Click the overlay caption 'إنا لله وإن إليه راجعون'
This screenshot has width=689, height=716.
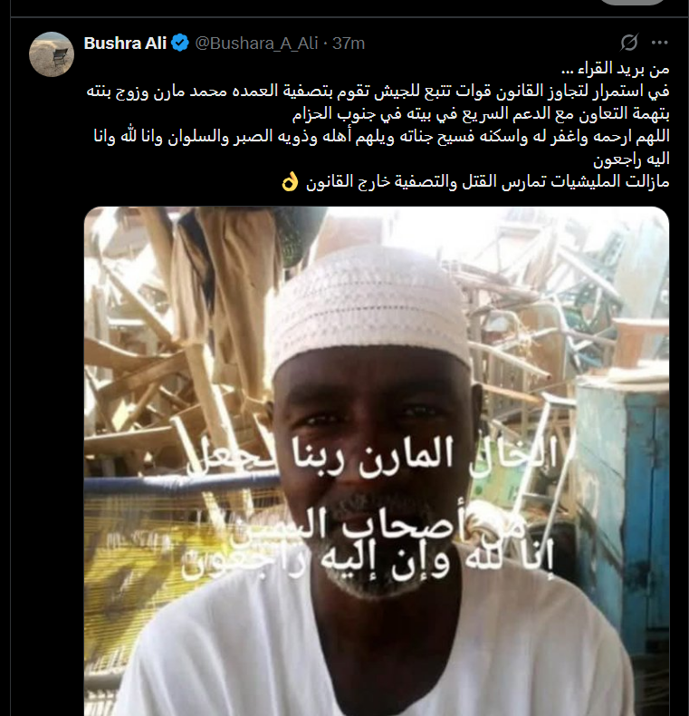click(368, 558)
